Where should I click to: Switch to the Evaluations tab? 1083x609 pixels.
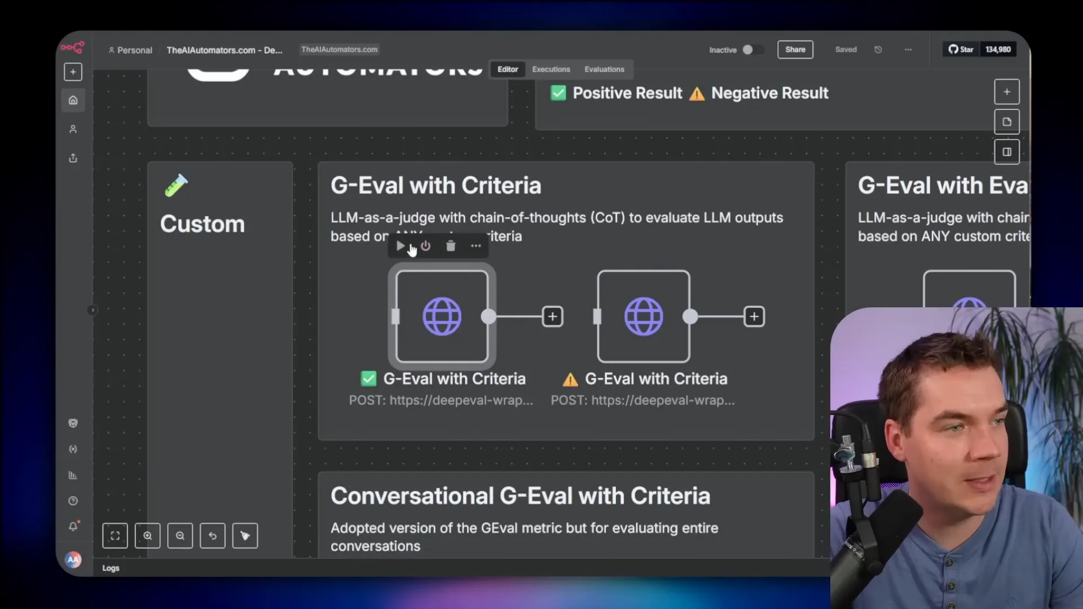pos(604,69)
